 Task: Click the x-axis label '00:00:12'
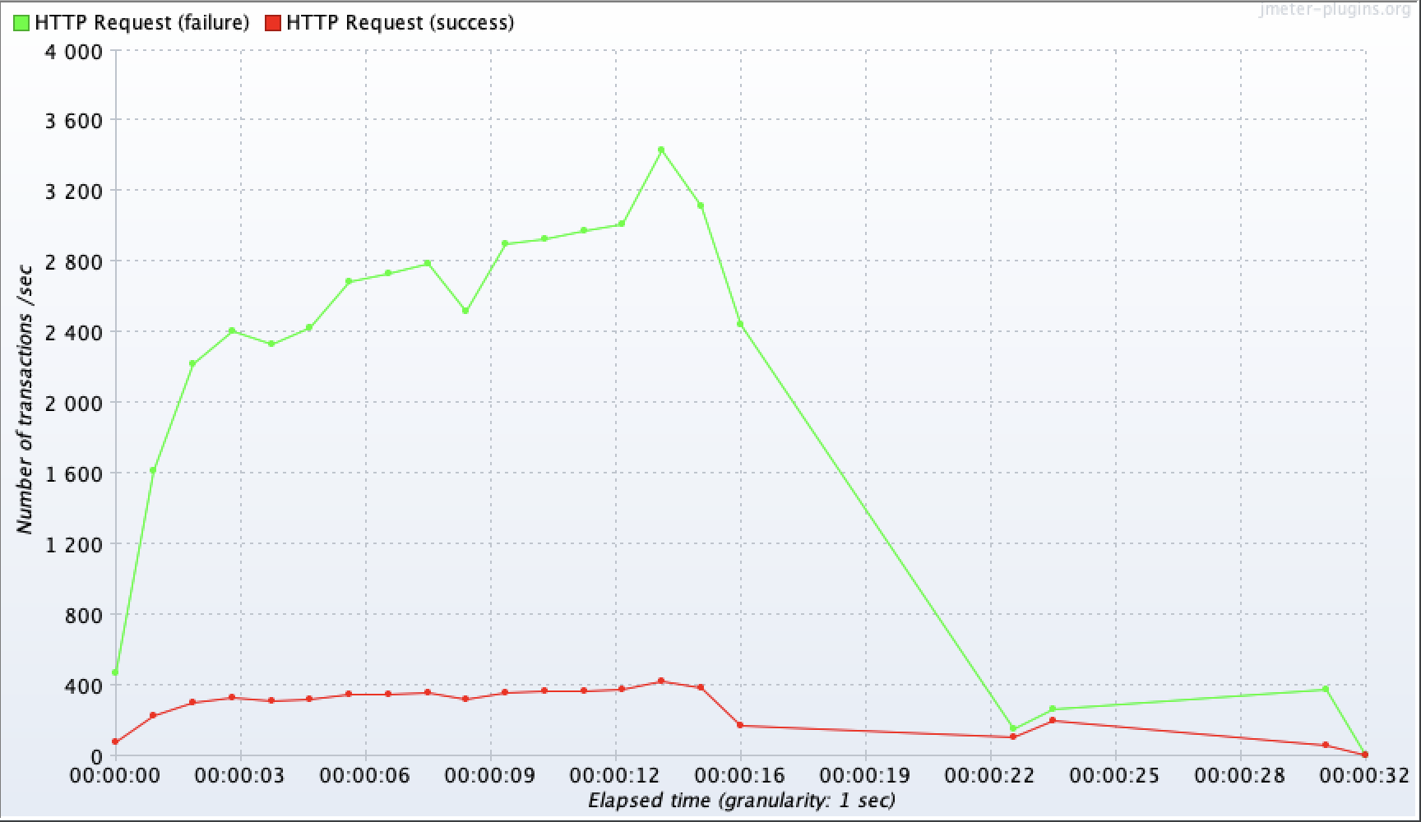[615, 776]
